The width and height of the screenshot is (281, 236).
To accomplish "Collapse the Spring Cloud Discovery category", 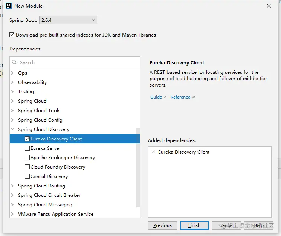I will point(12,129).
